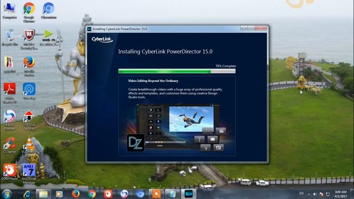
Task: Click the CyberLink logo in the installer
Action: tap(102, 40)
